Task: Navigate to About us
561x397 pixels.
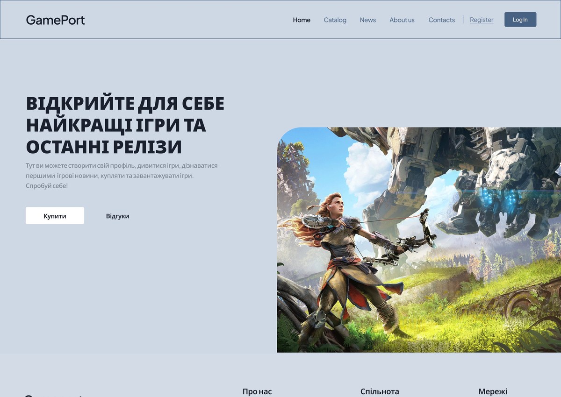Action: tap(402, 20)
